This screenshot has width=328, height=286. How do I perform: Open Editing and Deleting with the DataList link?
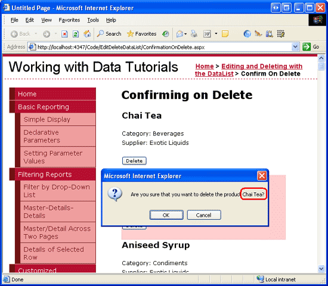249,70
